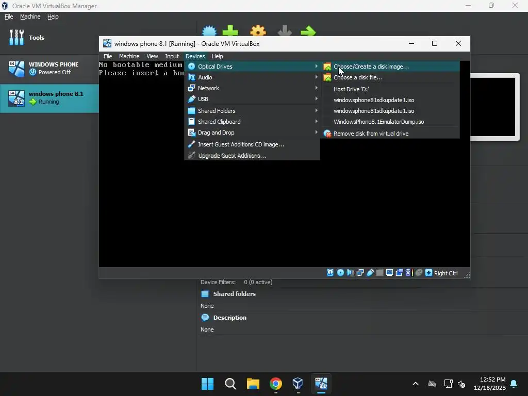Viewport: 528px width, 396px height.
Task: Click the taskbar Search magnifier
Action: pyautogui.click(x=230, y=384)
